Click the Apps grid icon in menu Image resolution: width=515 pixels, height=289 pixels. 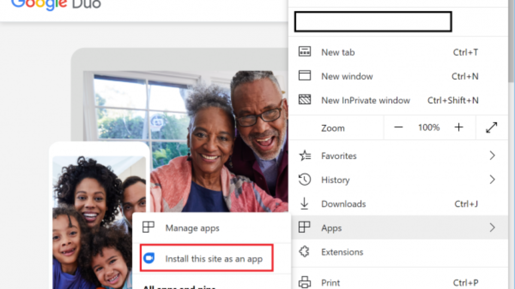coord(304,227)
